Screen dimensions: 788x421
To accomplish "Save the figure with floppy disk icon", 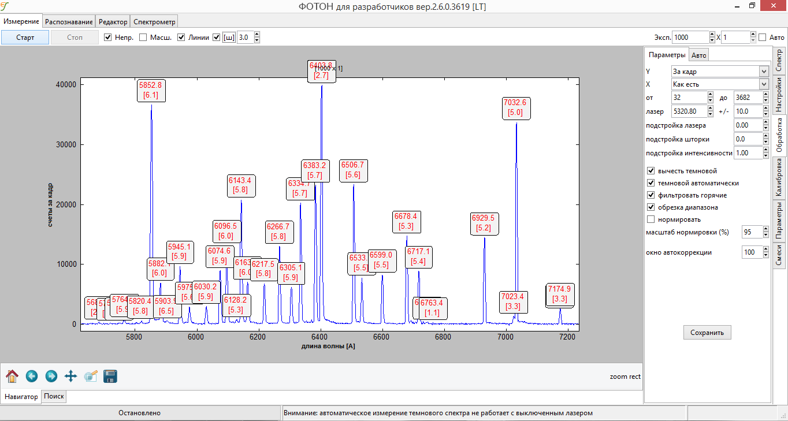I will [x=110, y=377].
